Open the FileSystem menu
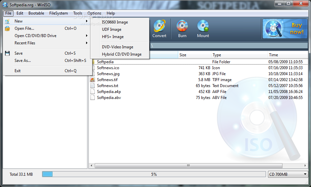Screen dimensions: 311x187 [x=59, y=13]
